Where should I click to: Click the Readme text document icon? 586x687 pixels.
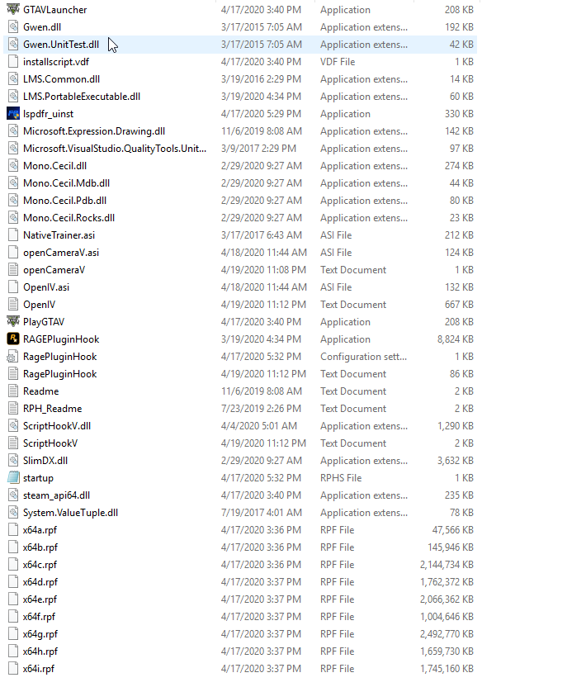point(13,391)
